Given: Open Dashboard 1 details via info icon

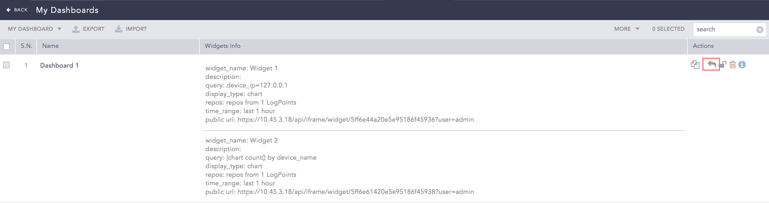Looking at the screenshot, I should click(742, 64).
